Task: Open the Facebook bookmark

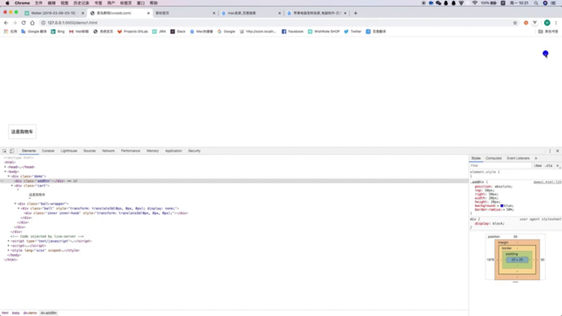Action: 293,31
